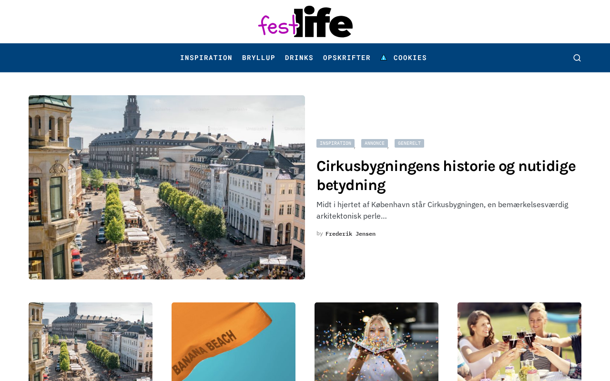Image resolution: width=610 pixels, height=381 pixels.
Task: Open the small Copenhagen square thumbnail
Action: point(91,341)
